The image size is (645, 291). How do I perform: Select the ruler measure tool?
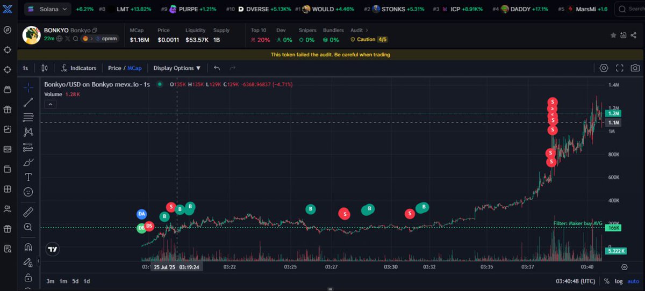tap(28, 212)
